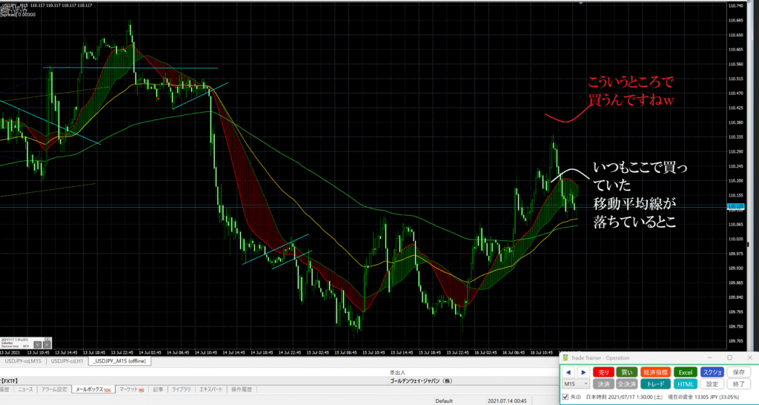This screenshot has width=759, height=405.
Task: Open the ニュース terminal tab
Action: pyautogui.click(x=26, y=389)
